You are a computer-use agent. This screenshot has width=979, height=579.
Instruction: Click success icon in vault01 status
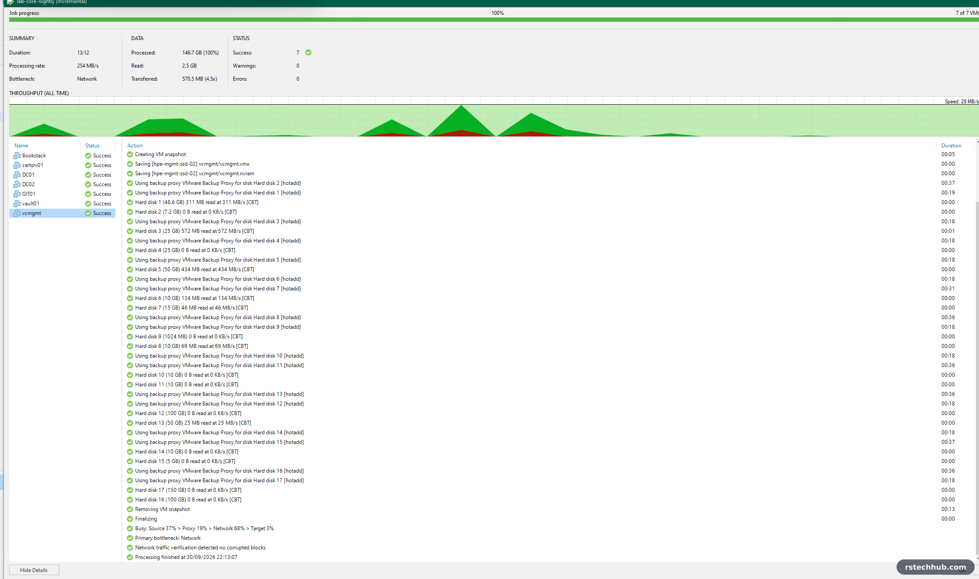tap(88, 204)
